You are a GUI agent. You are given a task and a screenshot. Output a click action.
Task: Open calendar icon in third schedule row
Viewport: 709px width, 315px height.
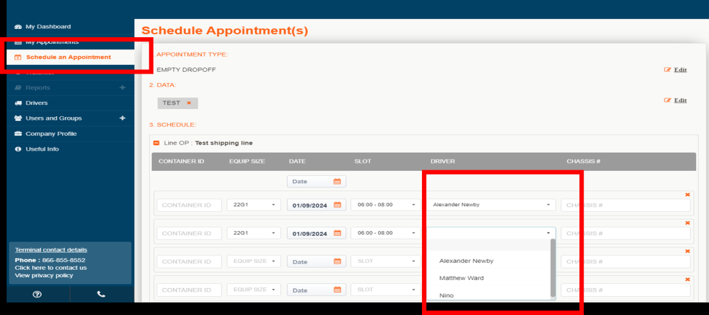pyautogui.click(x=338, y=262)
